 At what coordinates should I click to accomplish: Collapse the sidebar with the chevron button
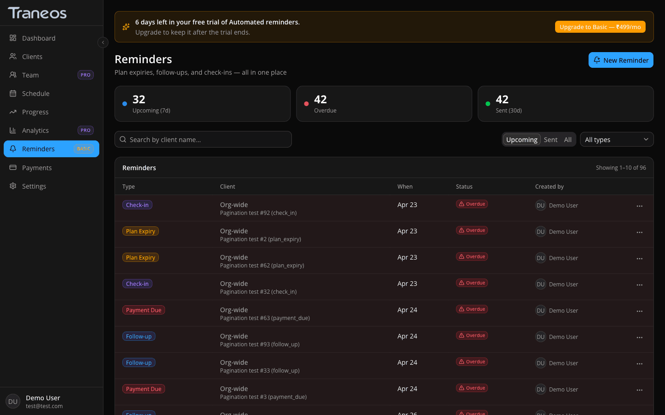pos(103,42)
